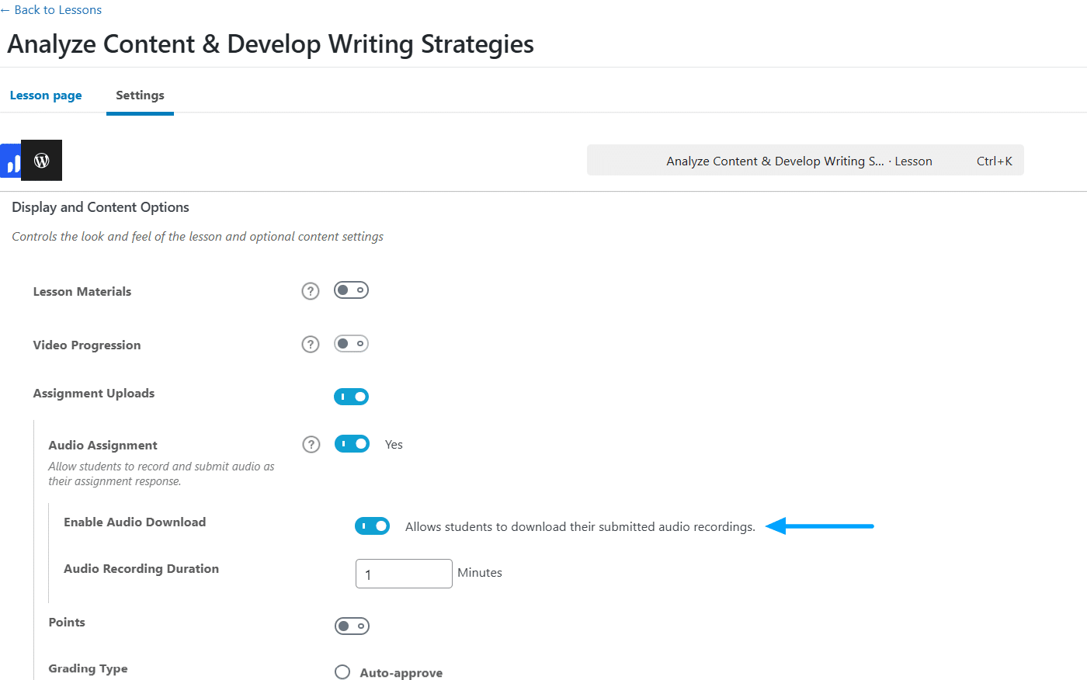The width and height of the screenshot is (1087, 680).
Task: Click the lesson title heading text
Action: point(270,44)
